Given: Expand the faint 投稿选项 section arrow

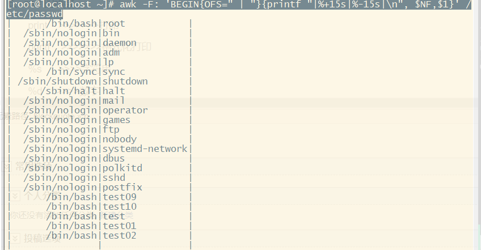Looking at the screenshot, I should pos(15,238).
